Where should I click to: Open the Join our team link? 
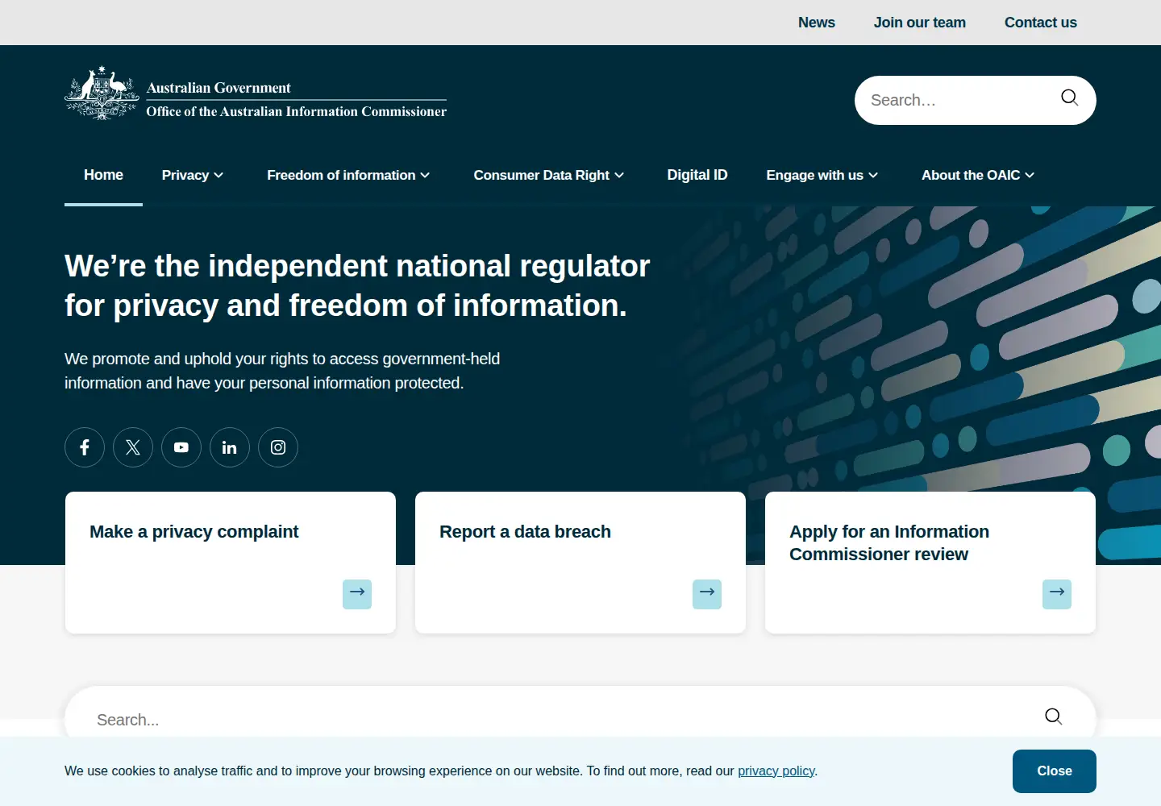point(920,23)
